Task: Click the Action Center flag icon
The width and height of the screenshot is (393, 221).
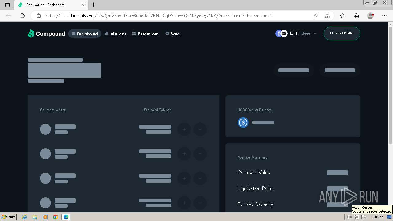Action: point(364,217)
